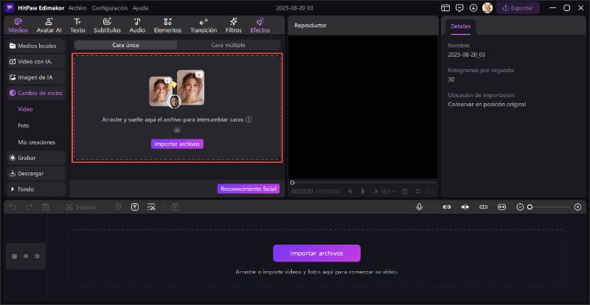Switch to Cara única mode

[125, 45]
